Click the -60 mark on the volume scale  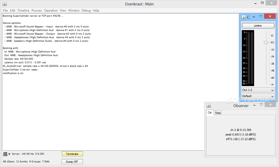(x=272, y=78)
